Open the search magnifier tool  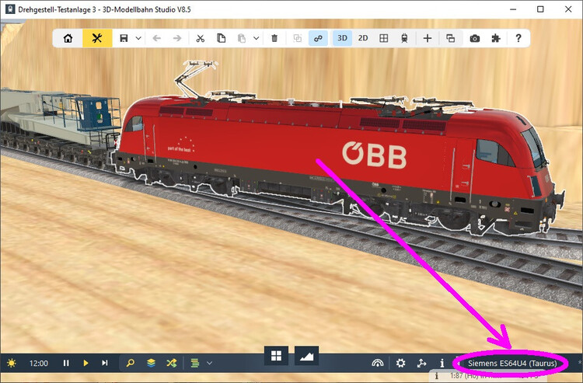(130, 363)
